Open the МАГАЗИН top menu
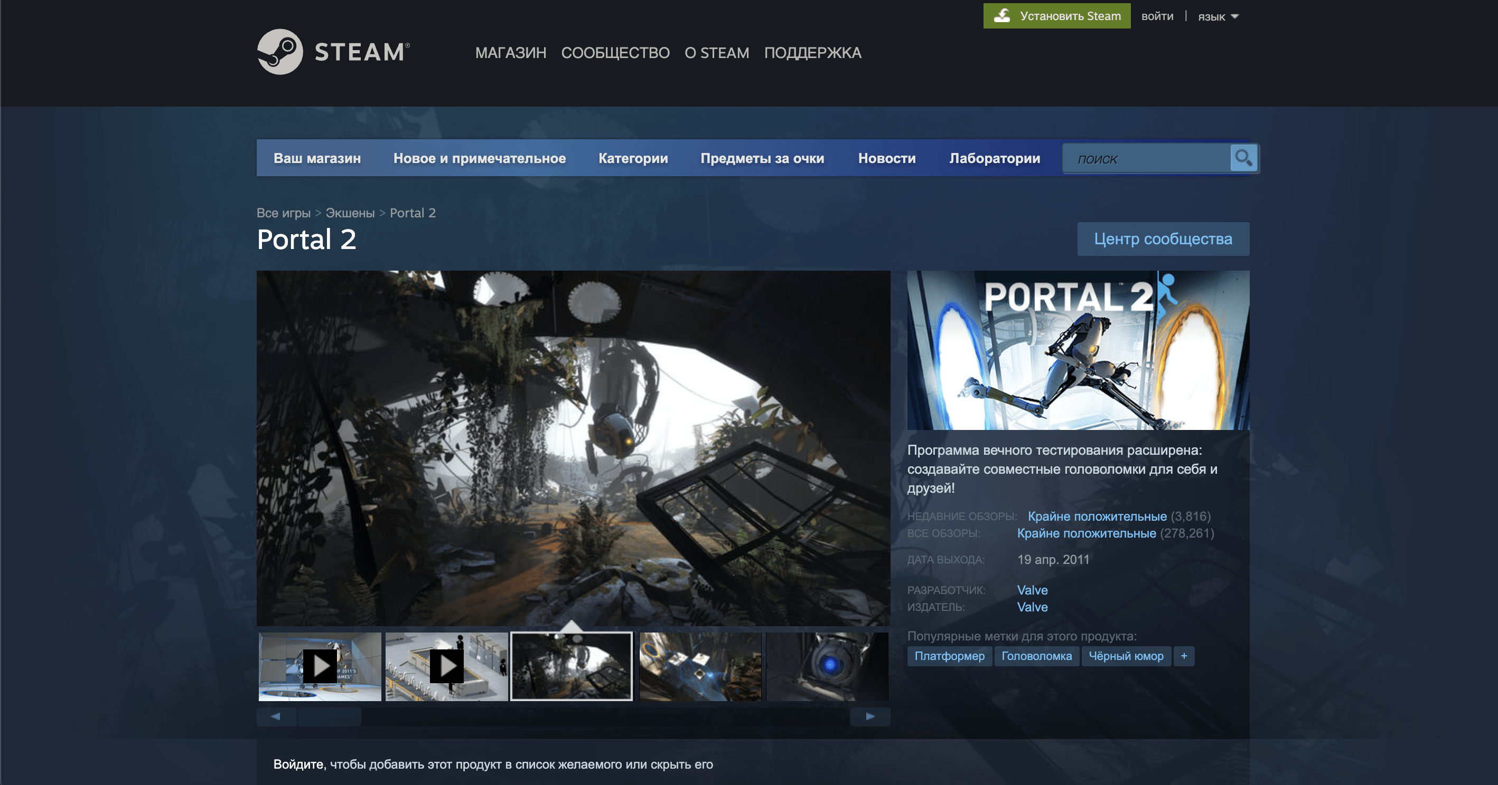This screenshot has width=1498, height=785. 511,53
